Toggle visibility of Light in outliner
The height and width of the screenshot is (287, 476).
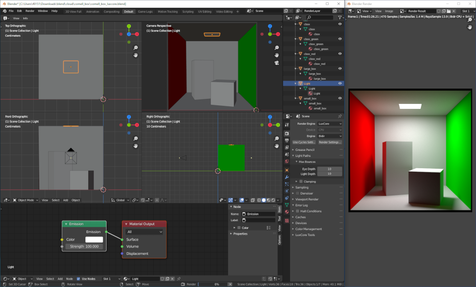pyautogui.click(x=340, y=84)
